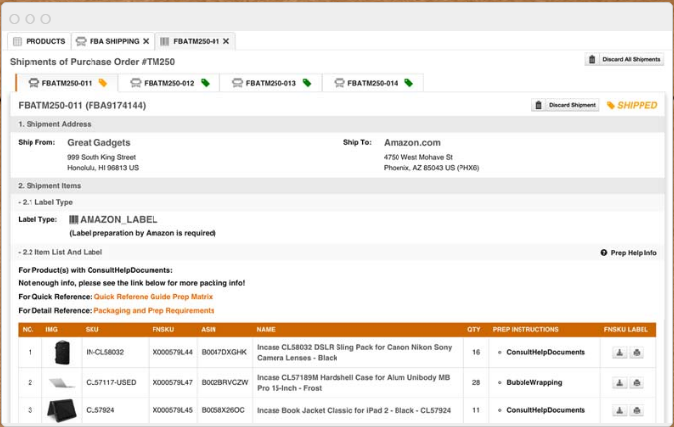Select the ASIN cell B002BRVCZW

pos(224,383)
